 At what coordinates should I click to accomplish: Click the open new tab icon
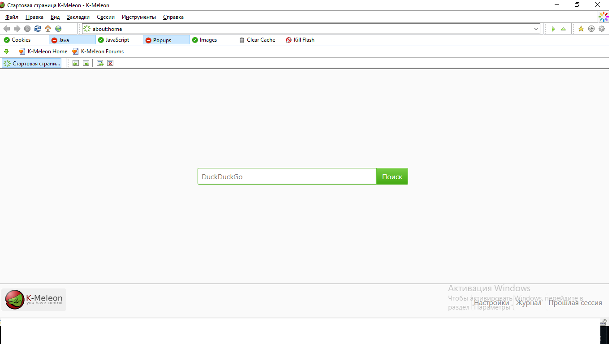click(100, 63)
